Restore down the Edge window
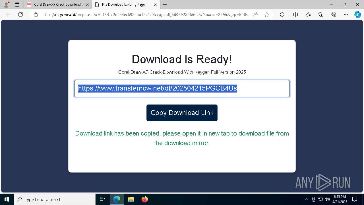This screenshot has width=364, height=205. pyautogui.click(x=344, y=5)
